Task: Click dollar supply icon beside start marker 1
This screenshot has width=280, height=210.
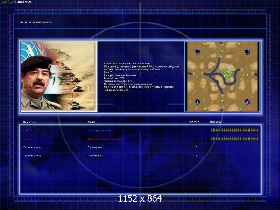Action: [205, 109]
